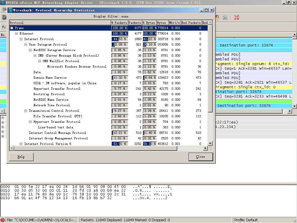Collapse the Ethernet protocol node

pos(17,34)
